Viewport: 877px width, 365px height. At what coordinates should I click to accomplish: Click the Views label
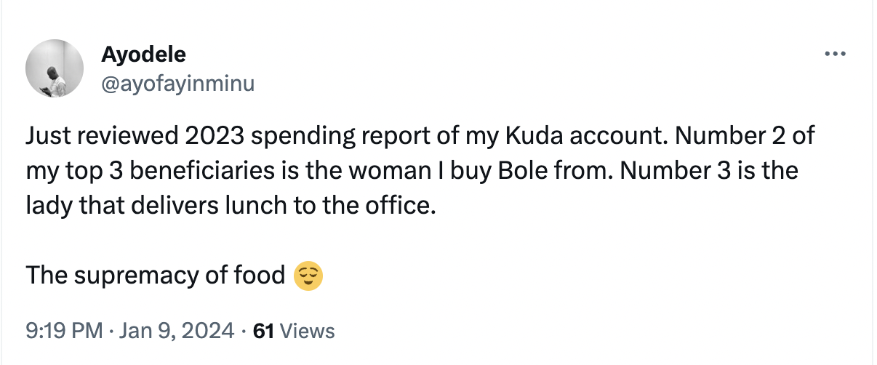coord(307,332)
